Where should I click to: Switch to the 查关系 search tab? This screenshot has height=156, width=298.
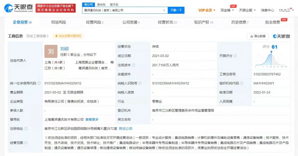click(x=114, y=4)
